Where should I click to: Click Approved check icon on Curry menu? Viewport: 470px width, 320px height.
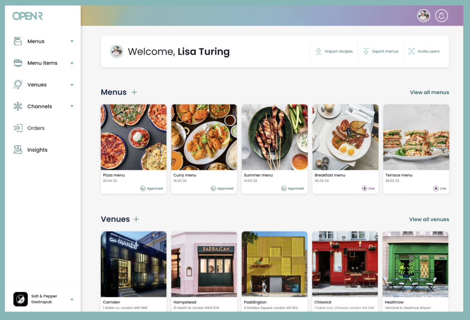click(213, 189)
